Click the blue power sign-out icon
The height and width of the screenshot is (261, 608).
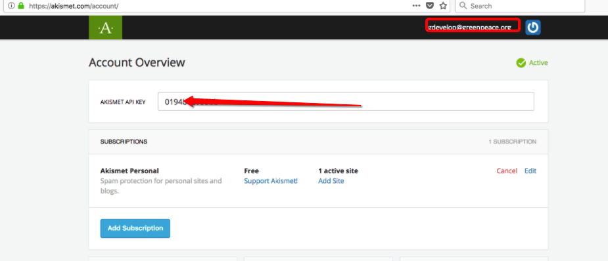533,28
